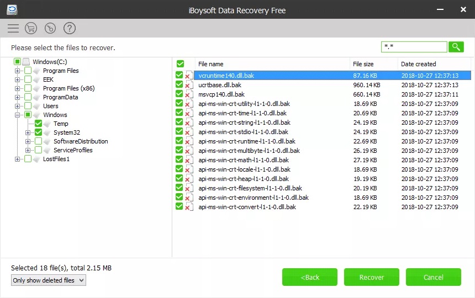This screenshot has height=298, width=475.
Task: Click the green search magnifier button
Action: 456,47
